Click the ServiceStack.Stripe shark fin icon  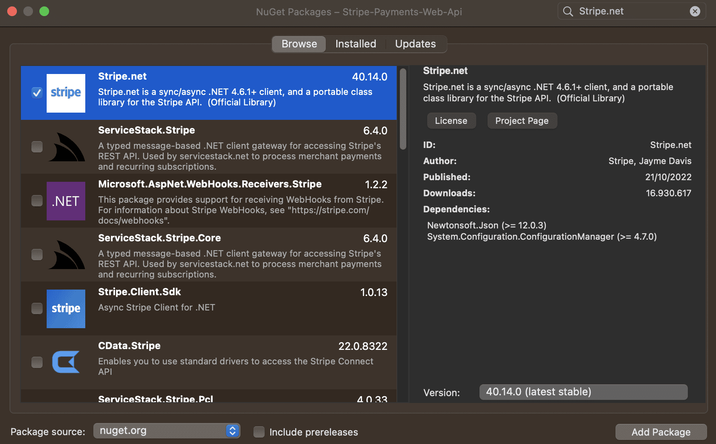(67, 147)
